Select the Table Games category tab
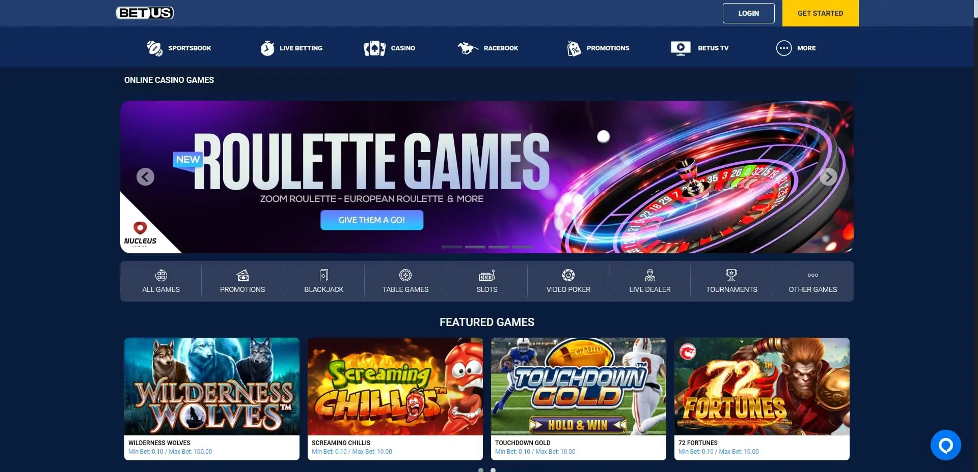The image size is (978, 472). (x=405, y=281)
